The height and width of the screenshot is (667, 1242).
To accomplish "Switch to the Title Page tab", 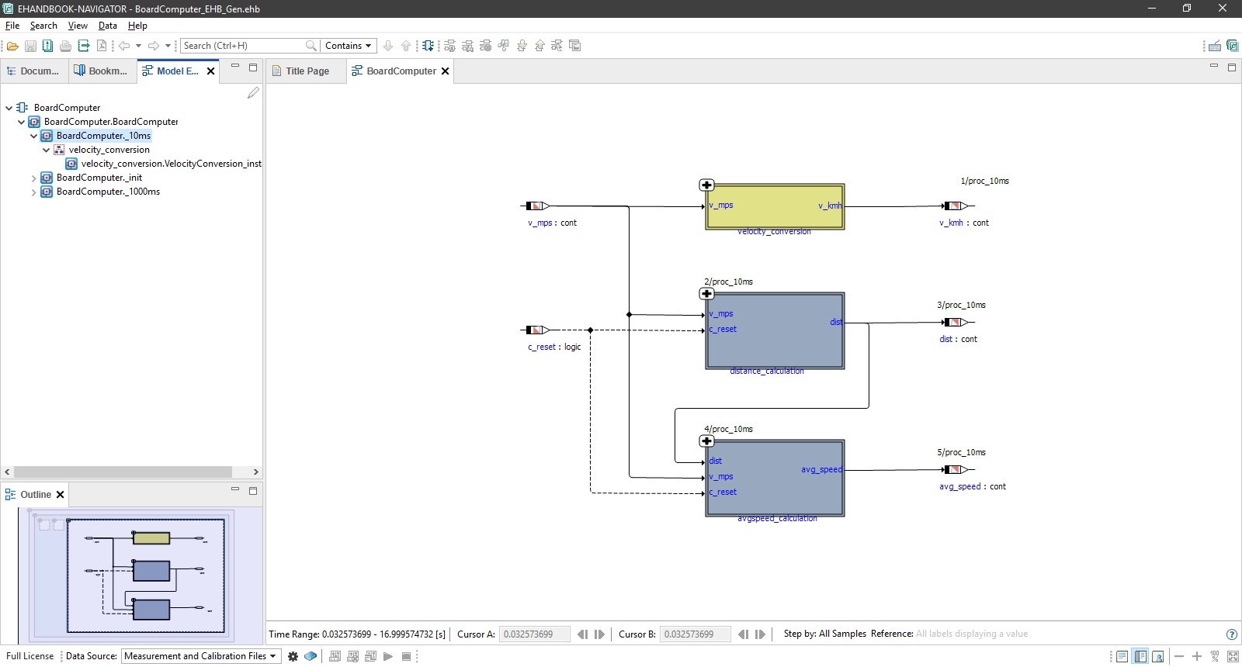I will (x=307, y=71).
